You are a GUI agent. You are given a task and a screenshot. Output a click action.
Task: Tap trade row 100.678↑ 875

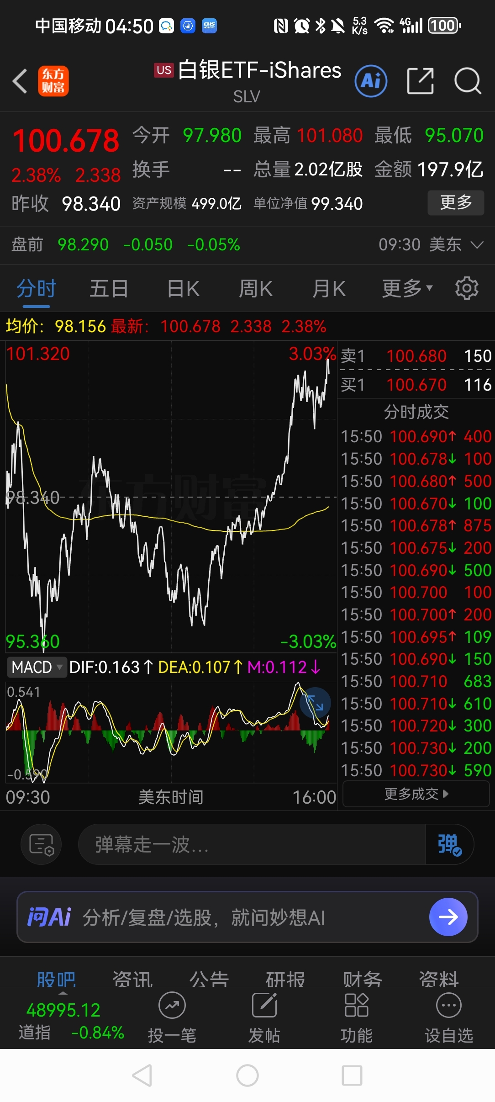[416, 525]
